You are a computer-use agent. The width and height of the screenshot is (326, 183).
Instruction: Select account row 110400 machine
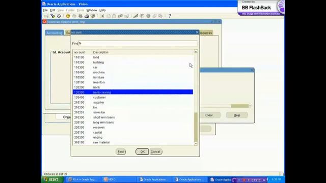pos(133,72)
